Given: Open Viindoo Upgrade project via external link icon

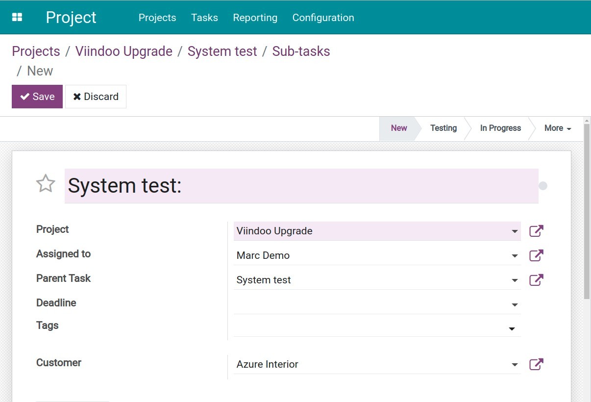Looking at the screenshot, I should [x=536, y=231].
